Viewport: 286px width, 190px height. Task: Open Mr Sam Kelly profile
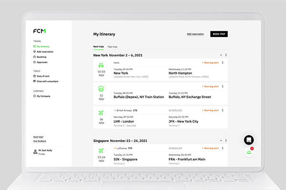click(45, 151)
